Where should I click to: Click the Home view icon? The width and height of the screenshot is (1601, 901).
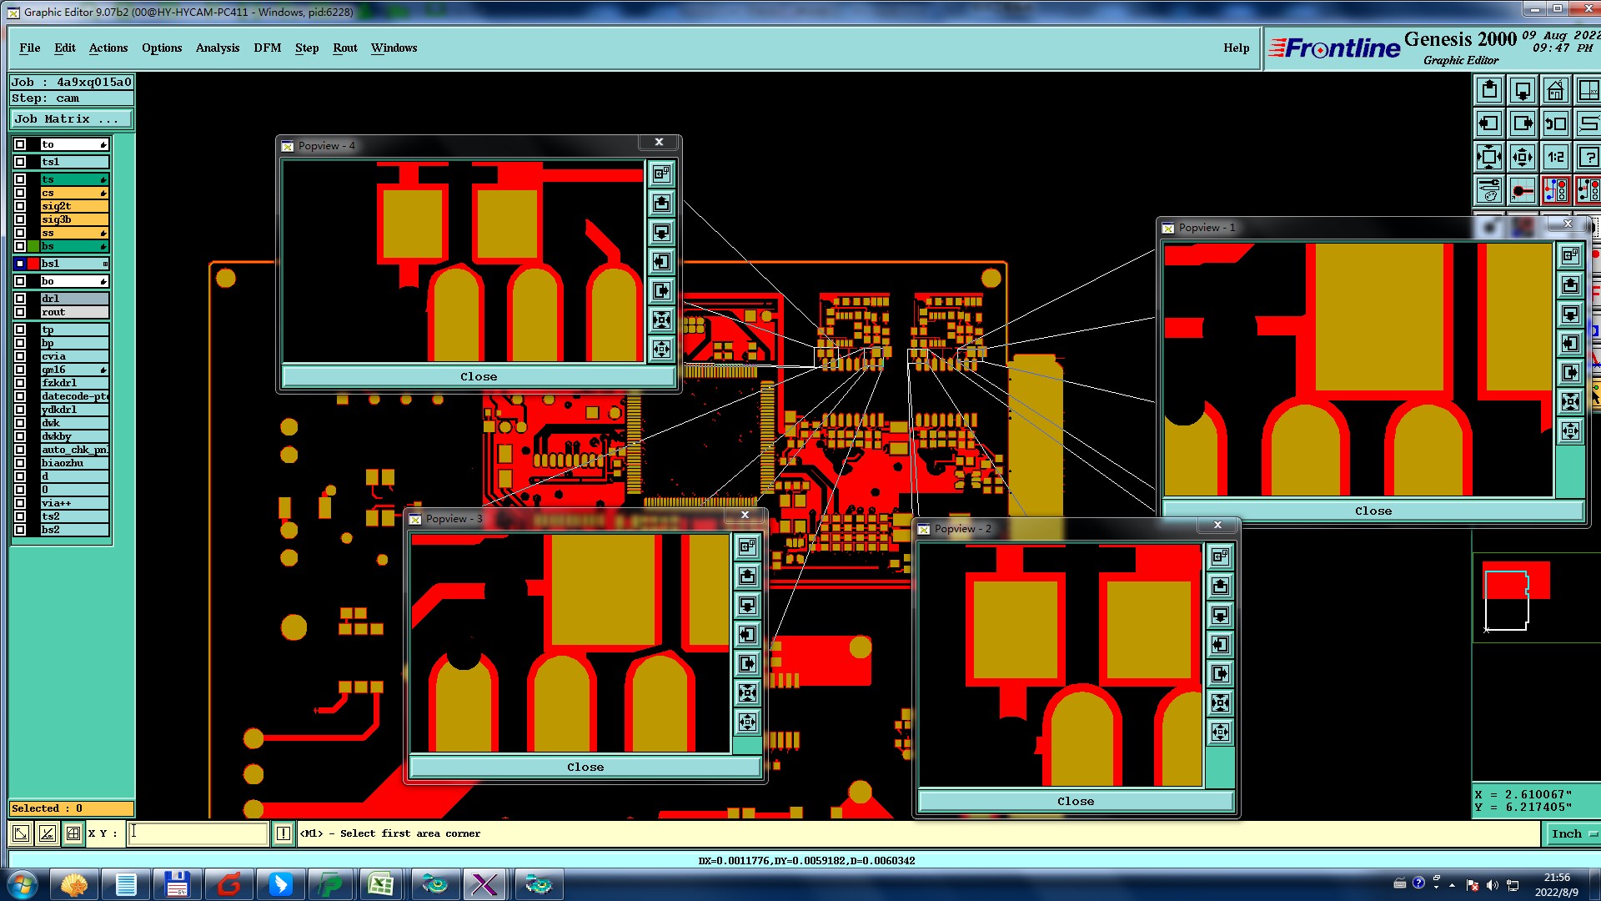(x=1555, y=90)
